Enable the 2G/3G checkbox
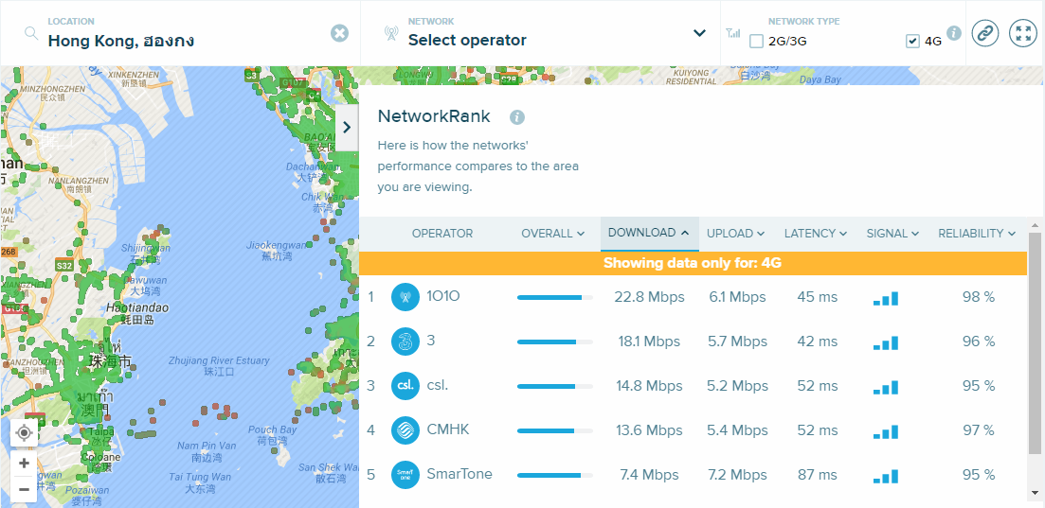The width and height of the screenshot is (1045, 508). click(x=756, y=42)
